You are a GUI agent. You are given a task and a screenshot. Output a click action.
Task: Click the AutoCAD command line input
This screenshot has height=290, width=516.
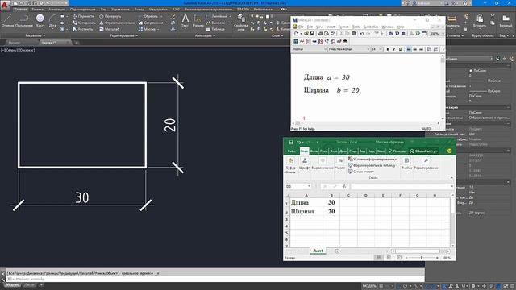215,279
